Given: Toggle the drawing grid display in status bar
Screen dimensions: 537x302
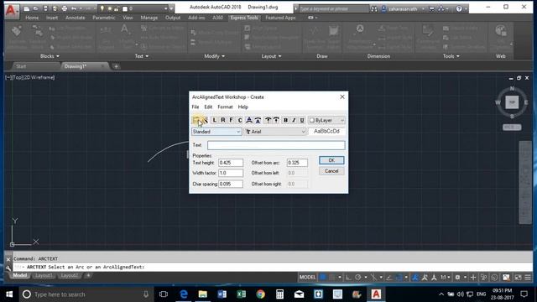Looking at the screenshot, I should click(x=322, y=277).
